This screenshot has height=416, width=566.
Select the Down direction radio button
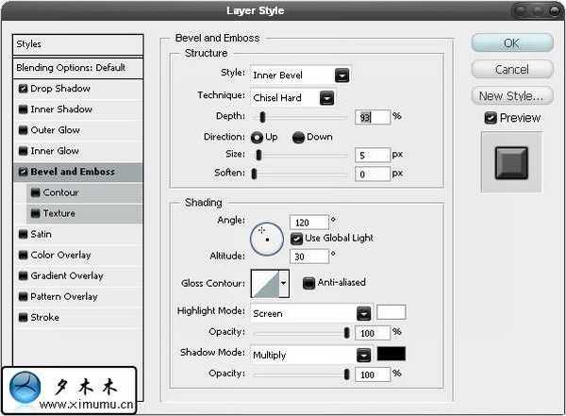(x=298, y=137)
